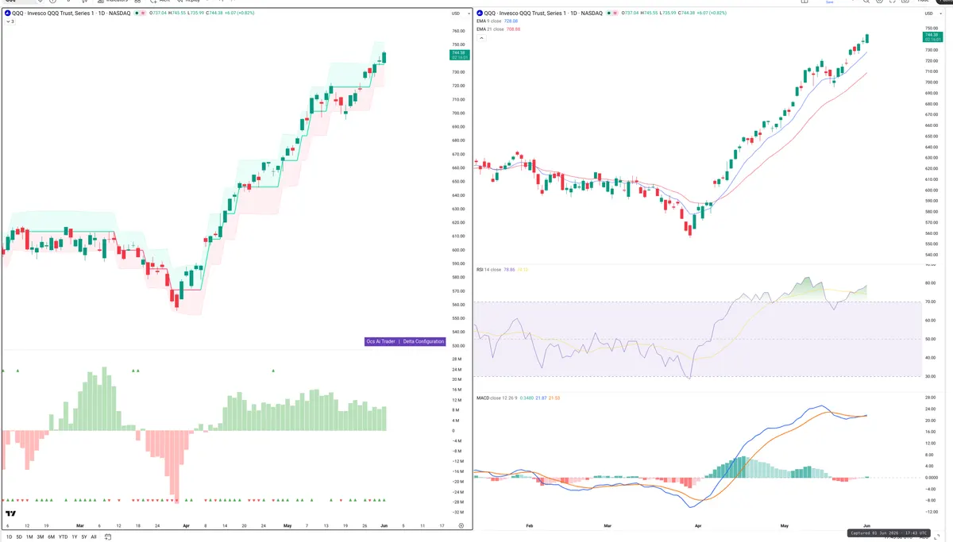Collapse indicator legend chevron on right chart

480,37
